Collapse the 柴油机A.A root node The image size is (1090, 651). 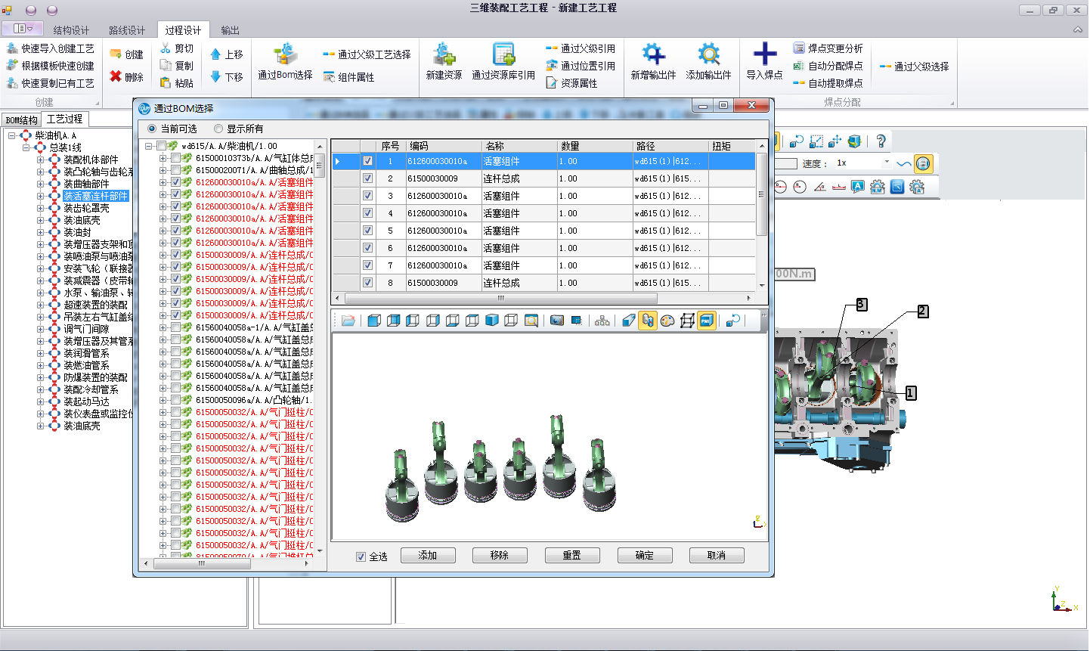click(x=12, y=135)
